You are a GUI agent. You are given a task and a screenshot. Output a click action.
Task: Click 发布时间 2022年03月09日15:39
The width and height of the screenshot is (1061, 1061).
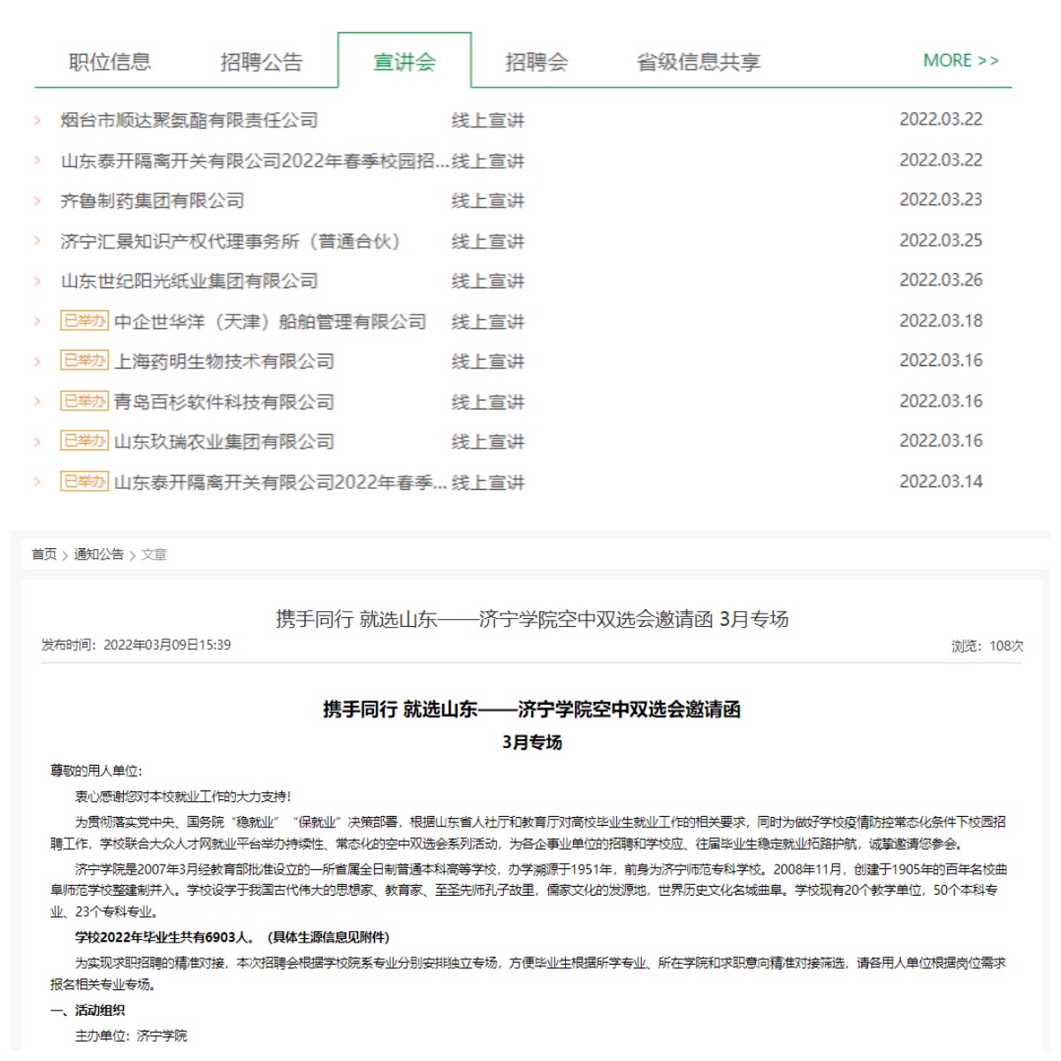point(136,645)
